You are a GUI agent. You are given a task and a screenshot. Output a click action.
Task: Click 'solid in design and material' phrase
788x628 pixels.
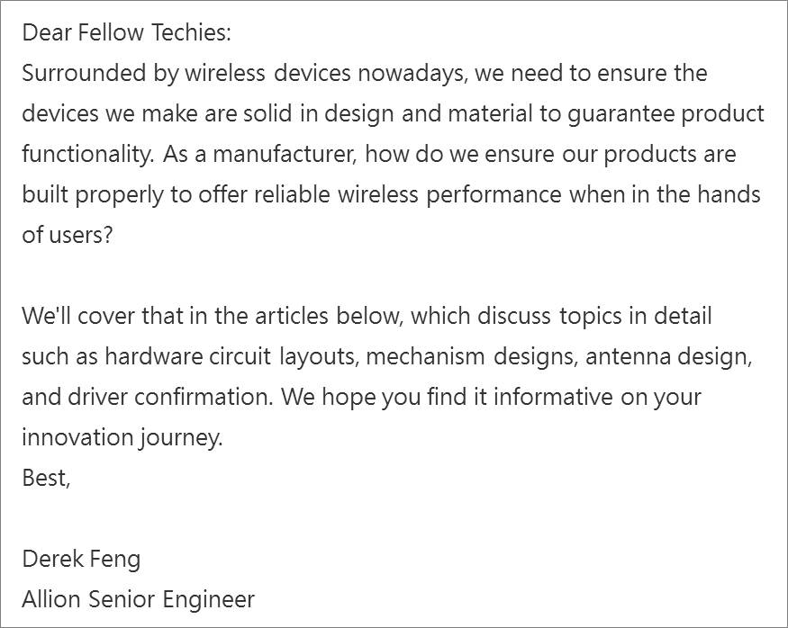point(387,114)
